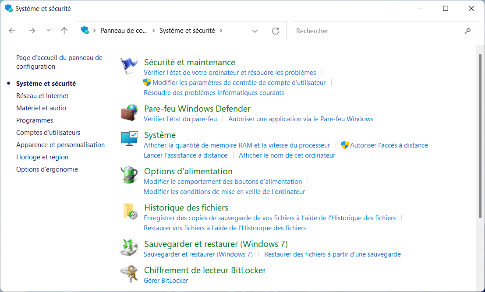Open the recent locations dropdown arrow
485x292 pixels.
pos(48,30)
